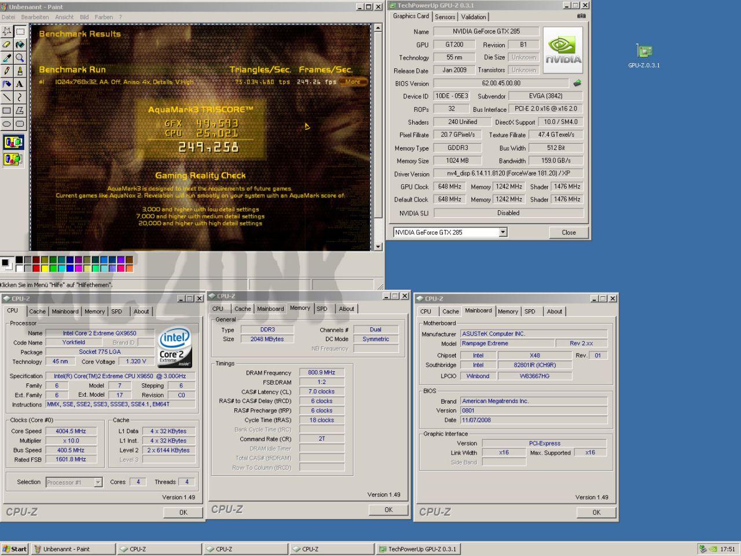The image size is (741, 556).
Task: Click the GPU-Z screenshot camera icon
Action: [x=581, y=16]
